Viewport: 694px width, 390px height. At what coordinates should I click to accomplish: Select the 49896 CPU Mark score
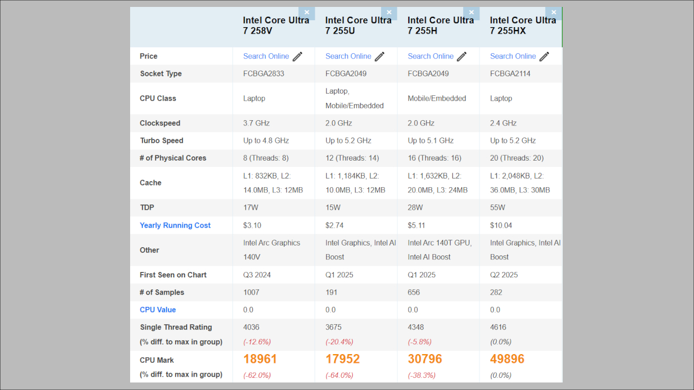[507, 359]
